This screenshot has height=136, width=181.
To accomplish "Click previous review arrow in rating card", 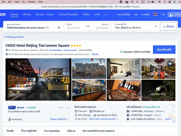I will pyautogui.click(x=59, y=108).
